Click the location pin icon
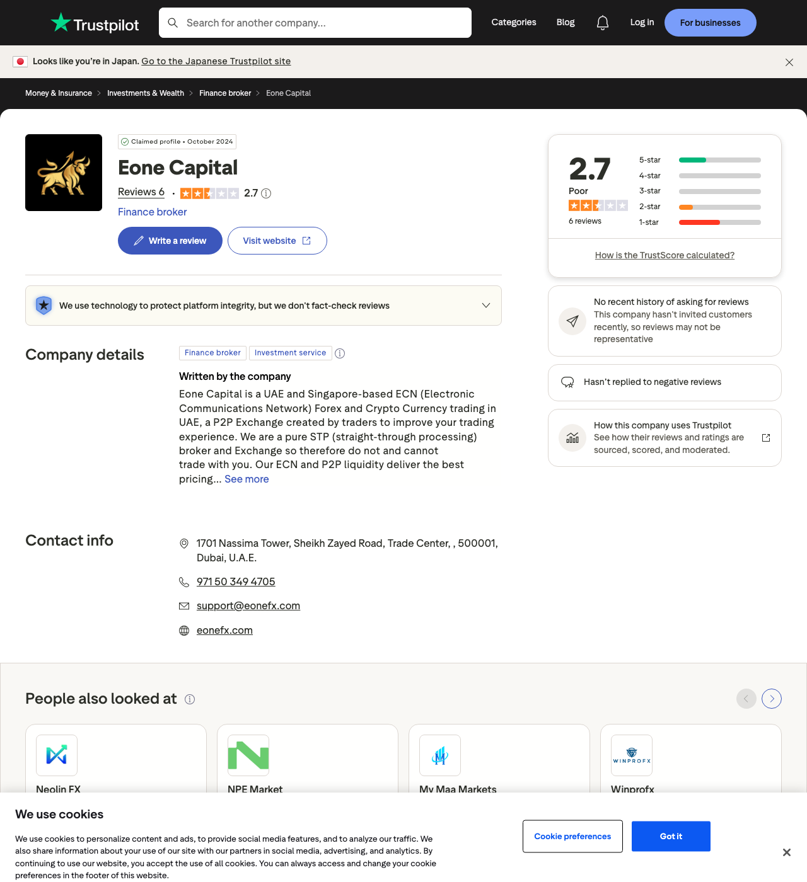 pyautogui.click(x=184, y=544)
